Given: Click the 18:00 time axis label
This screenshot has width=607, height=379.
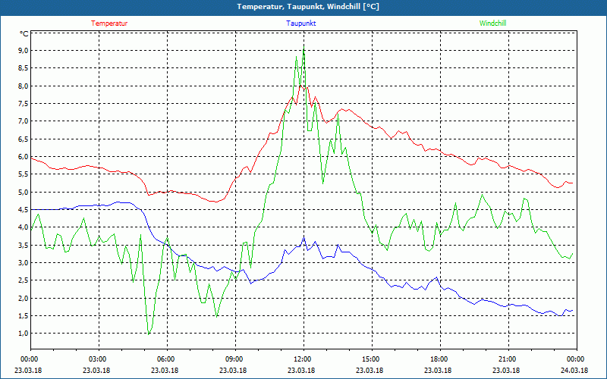Looking at the screenshot, I should [439, 359].
